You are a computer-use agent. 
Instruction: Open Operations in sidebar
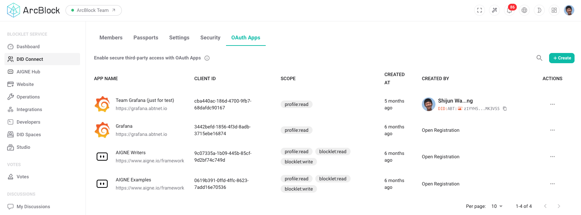point(42,97)
